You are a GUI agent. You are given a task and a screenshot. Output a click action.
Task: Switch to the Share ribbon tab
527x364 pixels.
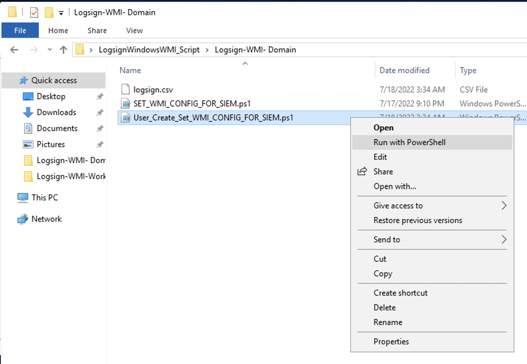(x=97, y=30)
